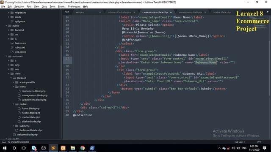The height and width of the screenshot is (152, 271).
Task: Open footer.blade.php file
Action: (x=30, y=109)
